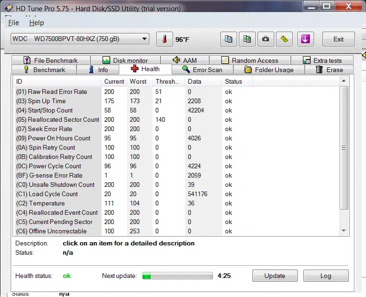Click the copy screenshot to clipboard icon
Screen dimensions: 366x297
click(x=247, y=39)
